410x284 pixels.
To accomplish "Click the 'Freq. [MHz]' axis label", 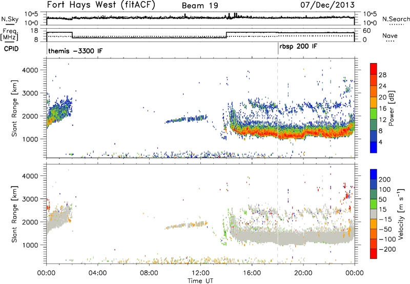I will coord(10,35).
